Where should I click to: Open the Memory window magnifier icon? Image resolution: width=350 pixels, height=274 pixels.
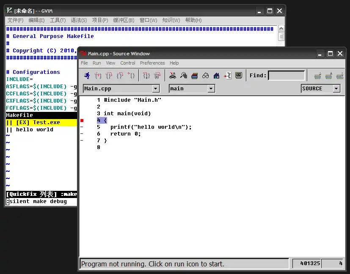(x=184, y=76)
